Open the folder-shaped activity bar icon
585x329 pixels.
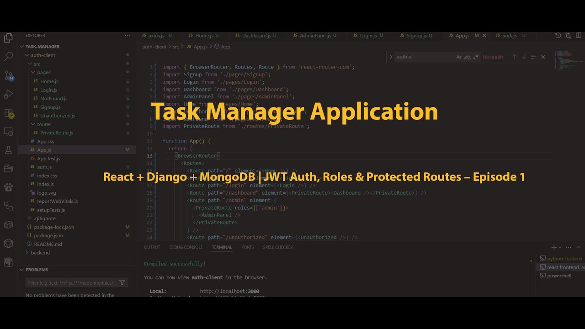[x=8, y=169]
